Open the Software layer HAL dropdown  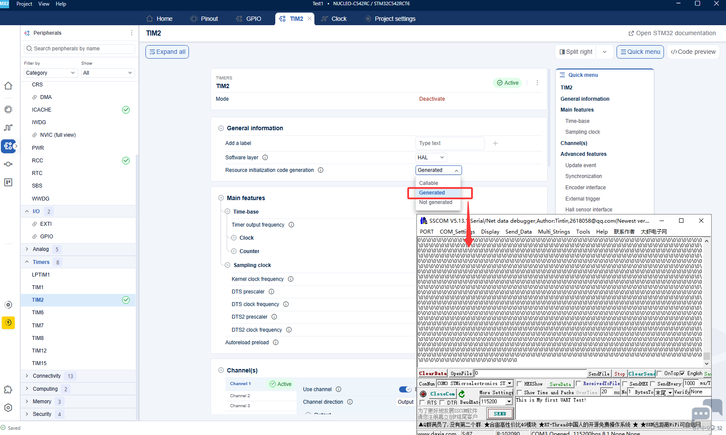431,158
